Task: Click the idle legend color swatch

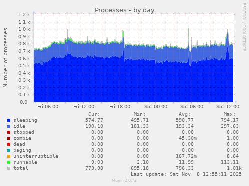Action: (9, 126)
